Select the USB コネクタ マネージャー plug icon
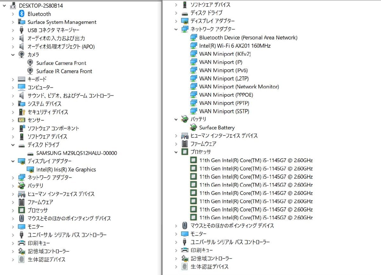 pyautogui.click(x=22, y=30)
